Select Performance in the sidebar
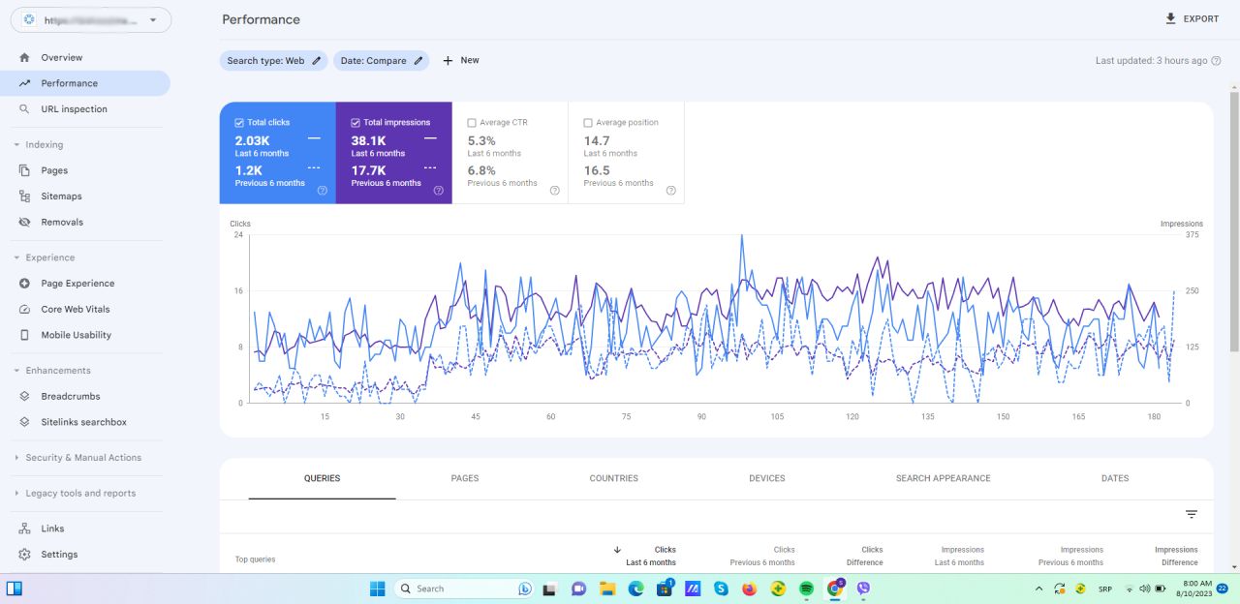Image resolution: width=1240 pixels, height=604 pixels. [85, 83]
